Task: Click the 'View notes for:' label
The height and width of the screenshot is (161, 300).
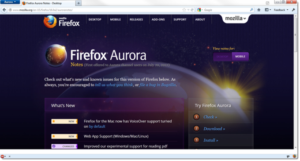Action: [224, 49]
